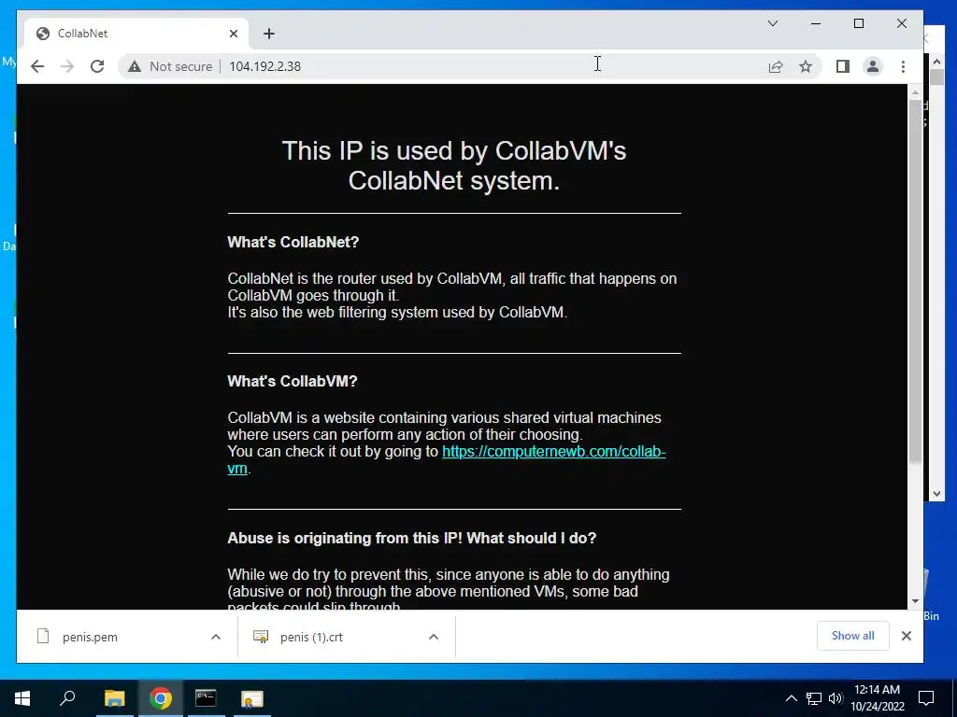Open the volume tray icon

(x=836, y=698)
